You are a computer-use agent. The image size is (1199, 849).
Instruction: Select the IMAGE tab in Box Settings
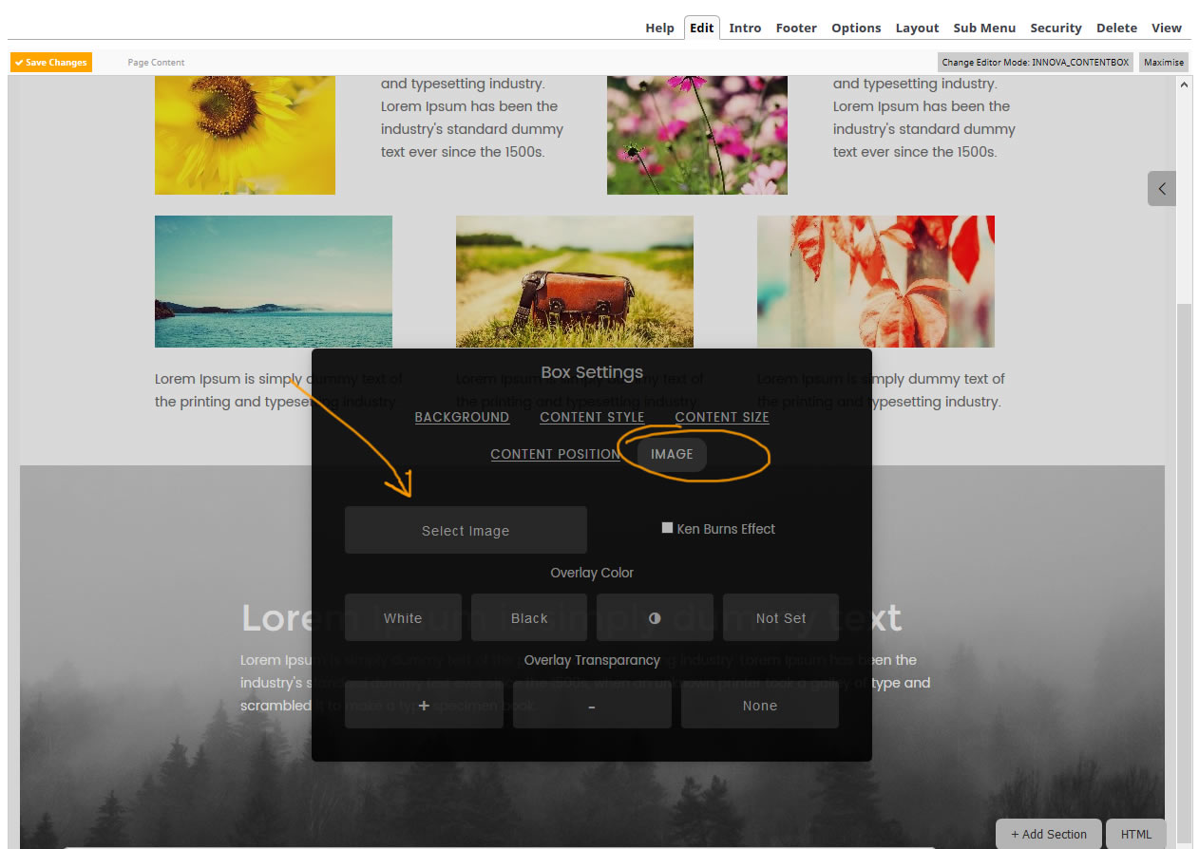[x=672, y=454]
